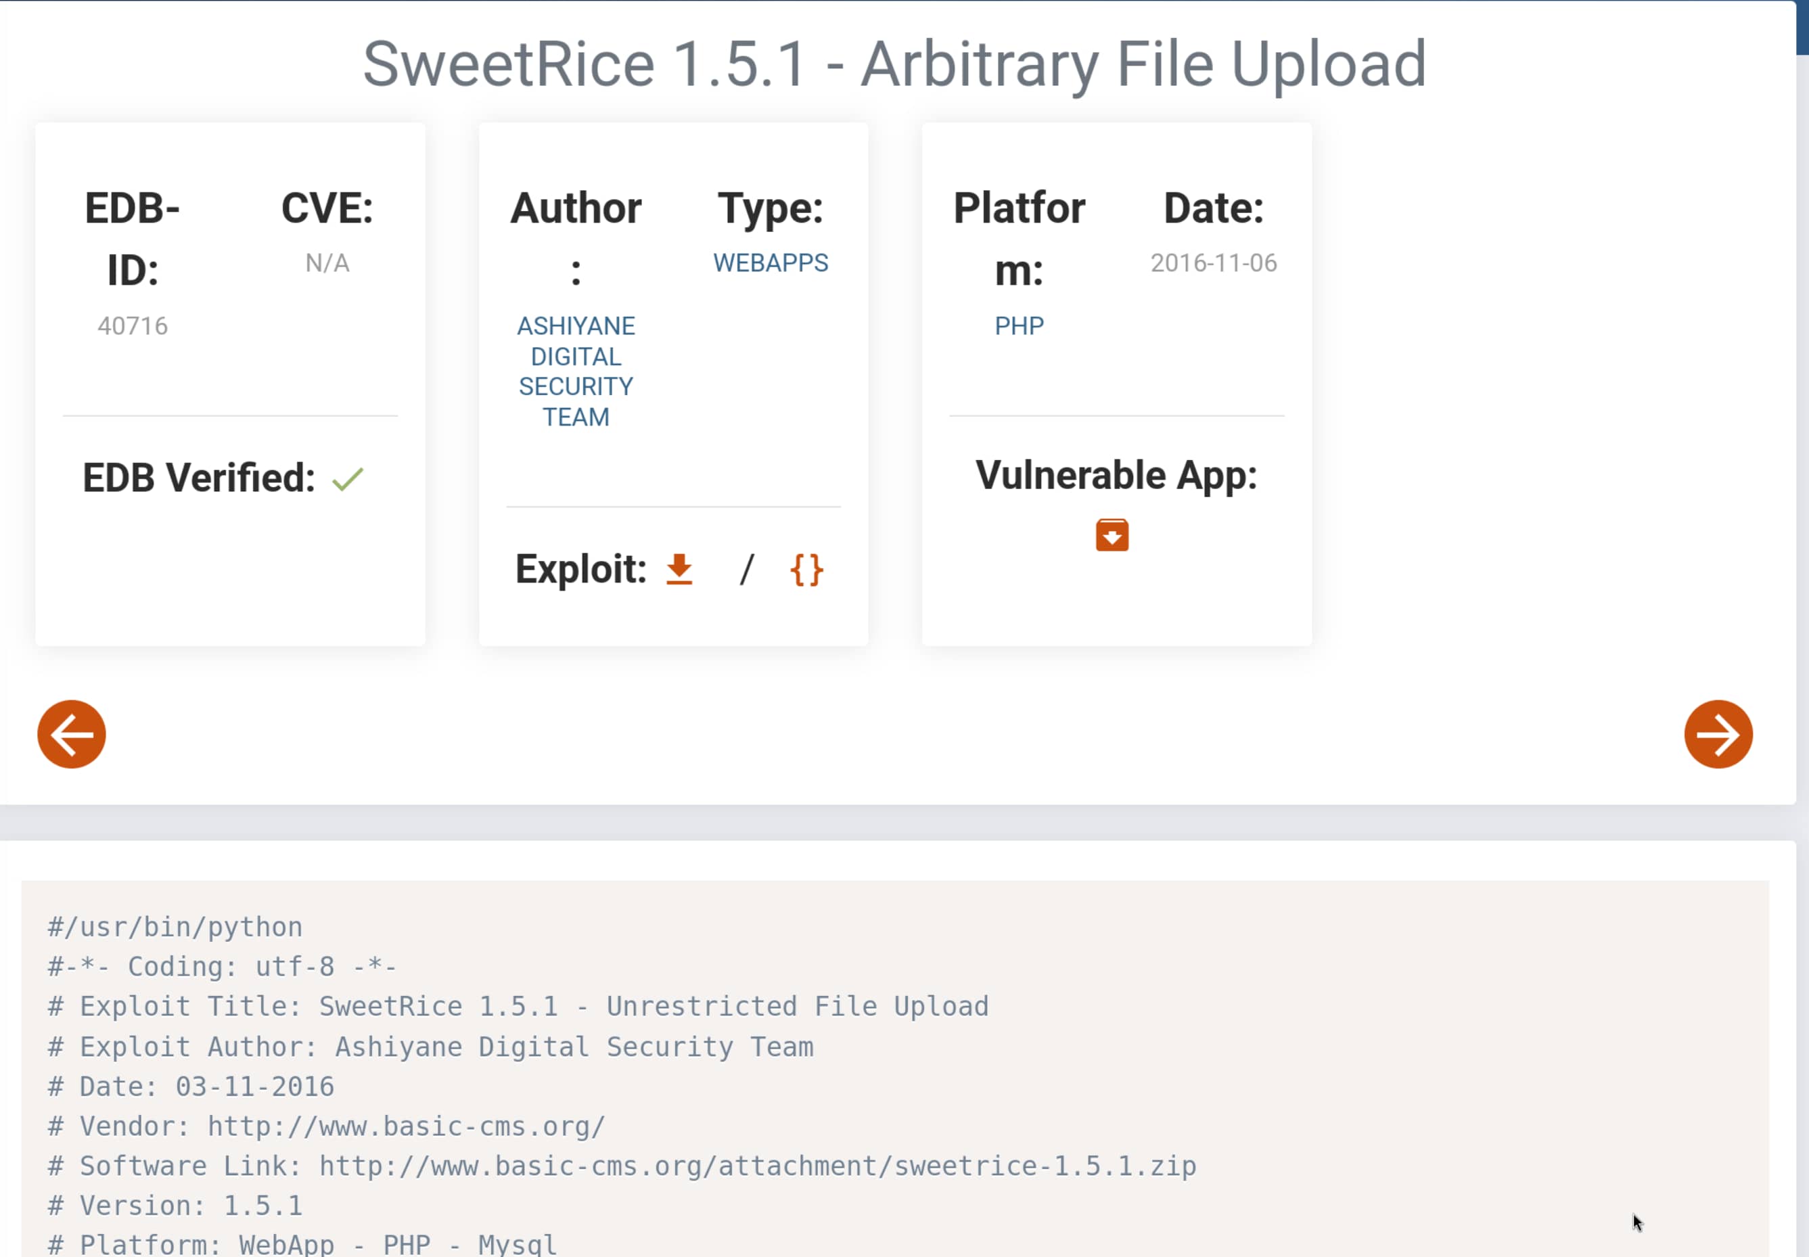
Task: Go to next exploit with right arrow
Action: point(1718,734)
